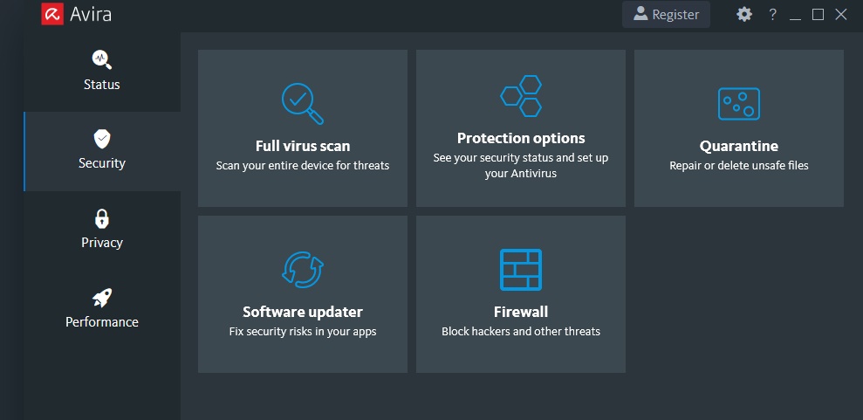The height and width of the screenshot is (420, 863).
Task: Select the Security tab label
Action: coord(102,163)
